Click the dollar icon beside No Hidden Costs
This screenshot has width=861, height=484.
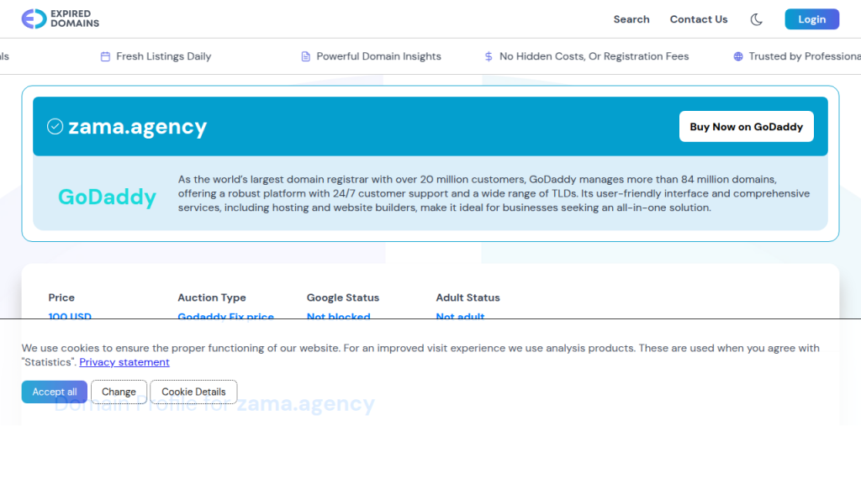click(489, 56)
